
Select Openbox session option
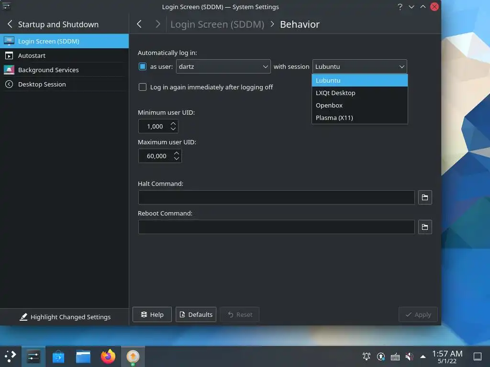[x=360, y=106]
